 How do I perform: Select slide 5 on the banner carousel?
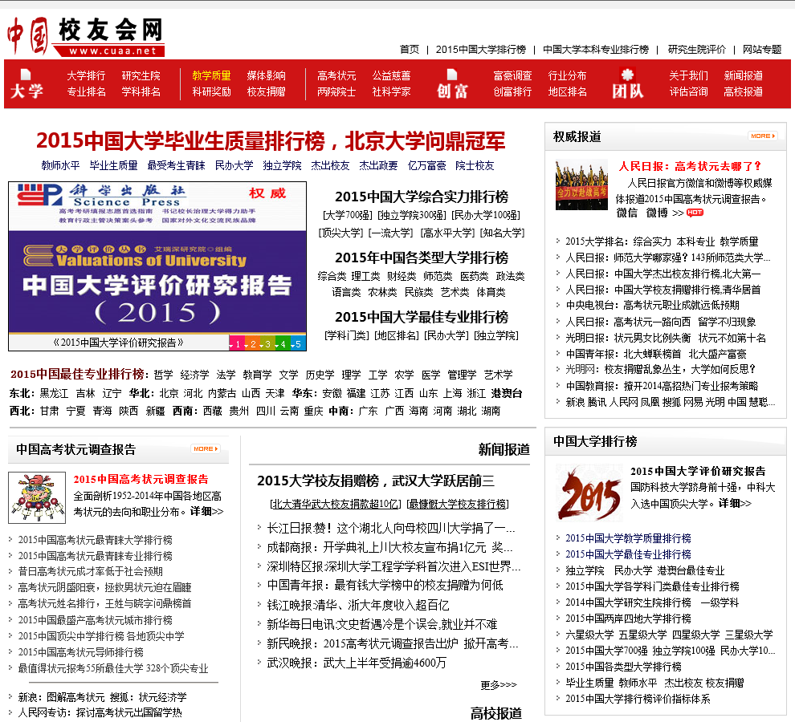(298, 344)
